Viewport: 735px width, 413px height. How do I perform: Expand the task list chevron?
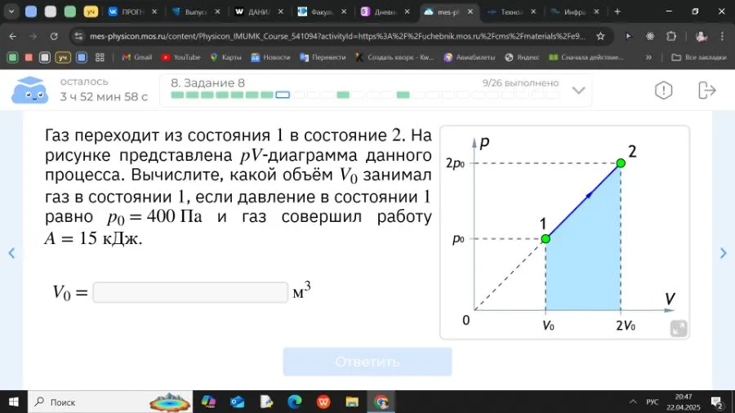(x=579, y=90)
